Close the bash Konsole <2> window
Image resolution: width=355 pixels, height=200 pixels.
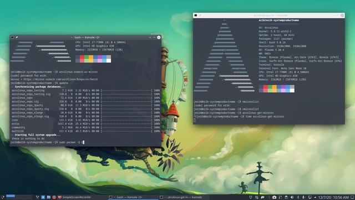(x=159, y=37)
